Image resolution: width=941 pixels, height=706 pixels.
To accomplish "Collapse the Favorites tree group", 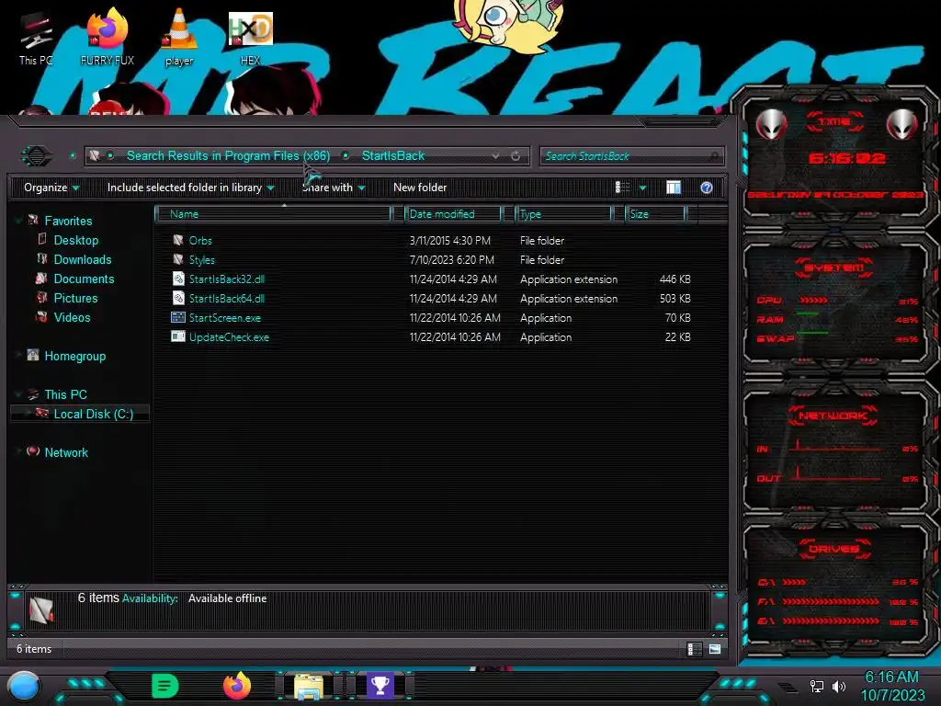I will coord(18,221).
